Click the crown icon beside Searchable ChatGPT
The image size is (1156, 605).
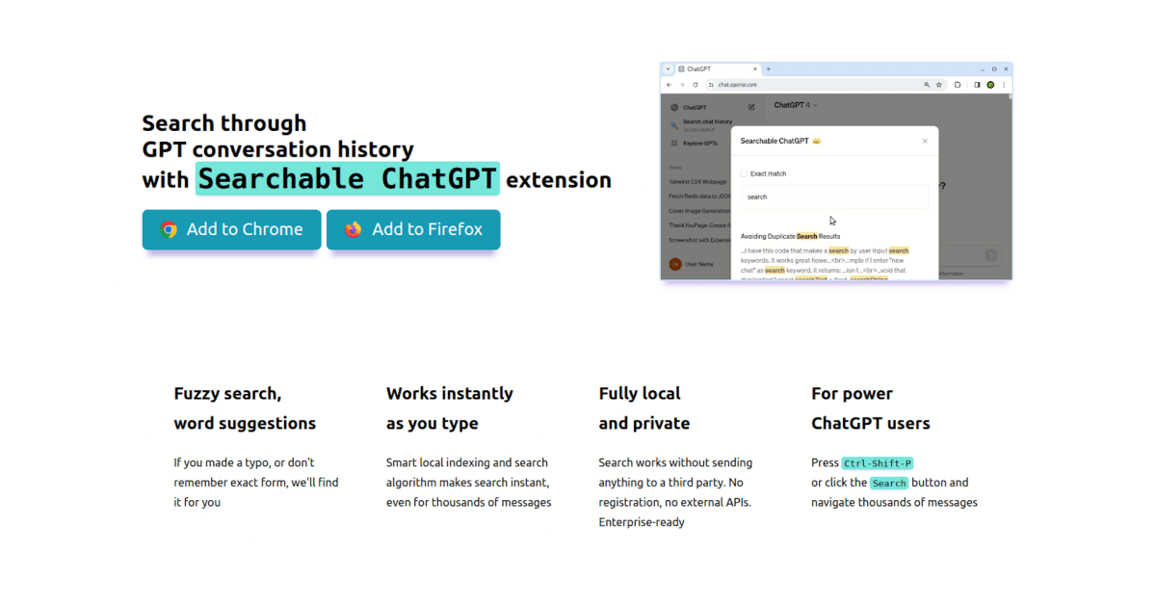pyautogui.click(x=816, y=141)
